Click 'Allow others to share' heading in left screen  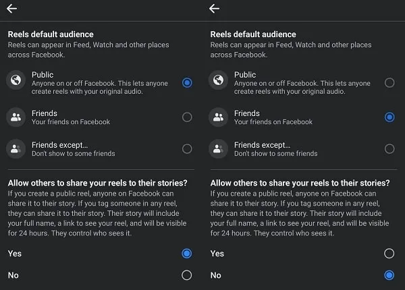tap(98, 183)
